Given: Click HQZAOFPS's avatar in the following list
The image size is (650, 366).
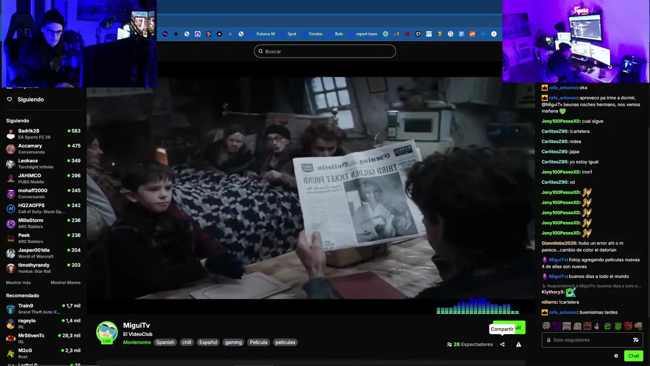Looking at the screenshot, I should (x=11, y=208).
